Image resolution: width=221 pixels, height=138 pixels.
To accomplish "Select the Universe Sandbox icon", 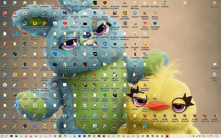I will pyautogui.click(x=115, y=77).
